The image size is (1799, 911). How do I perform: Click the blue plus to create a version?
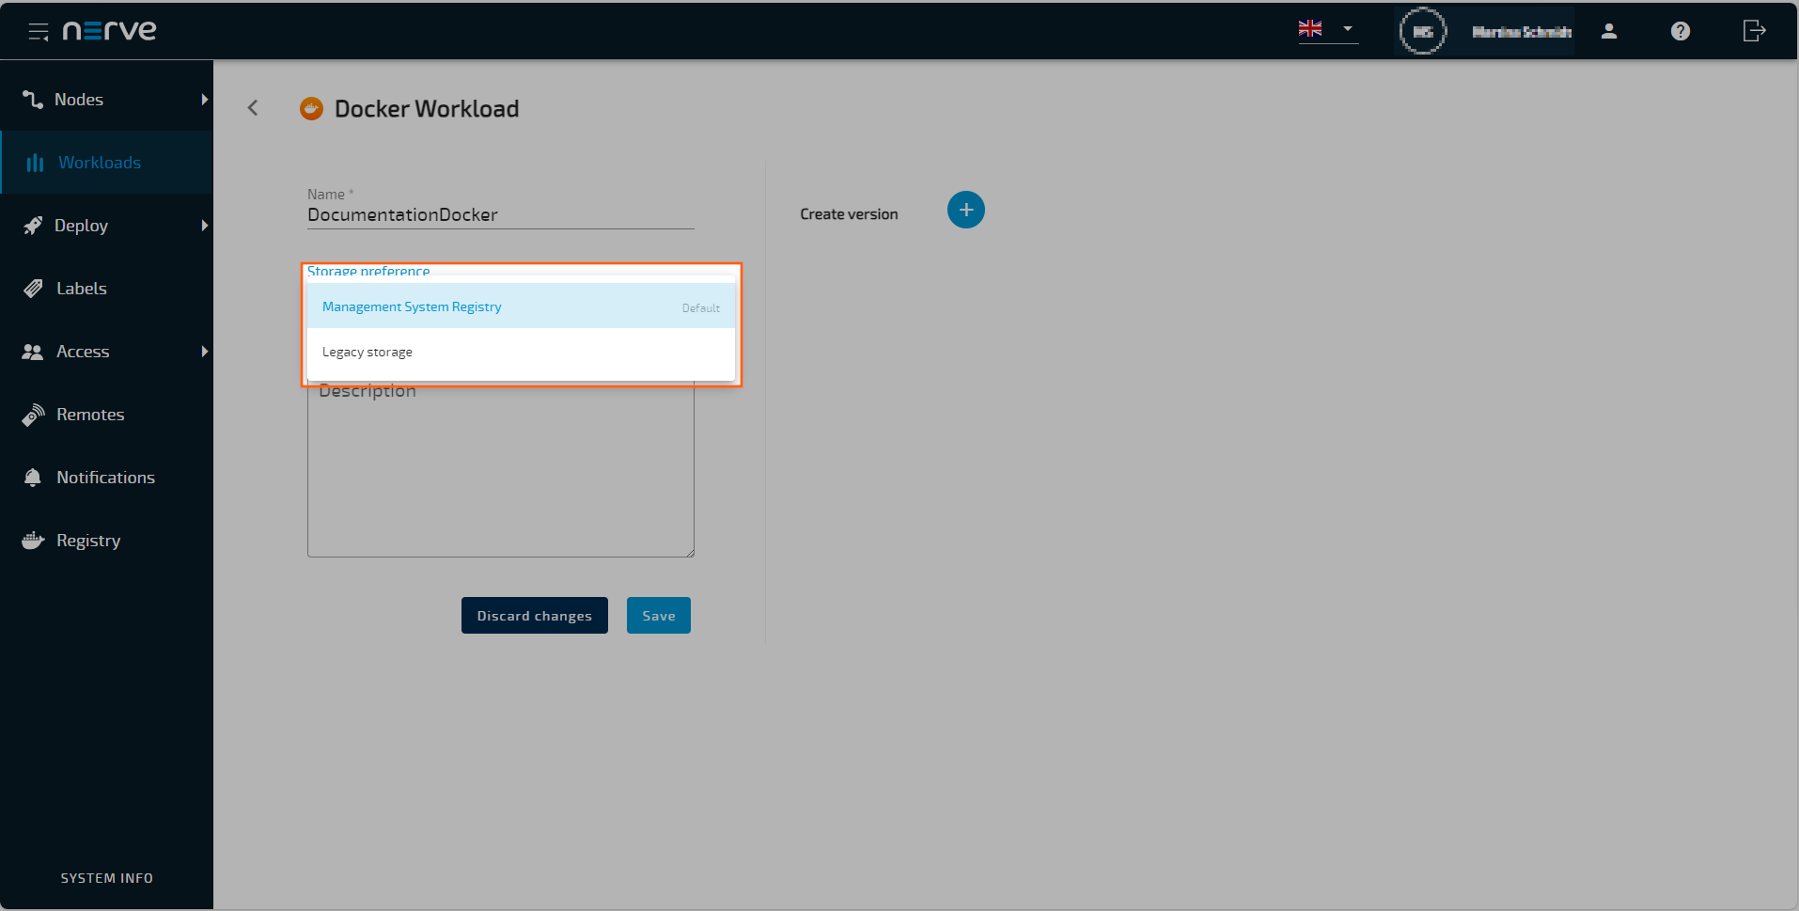(x=965, y=209)
